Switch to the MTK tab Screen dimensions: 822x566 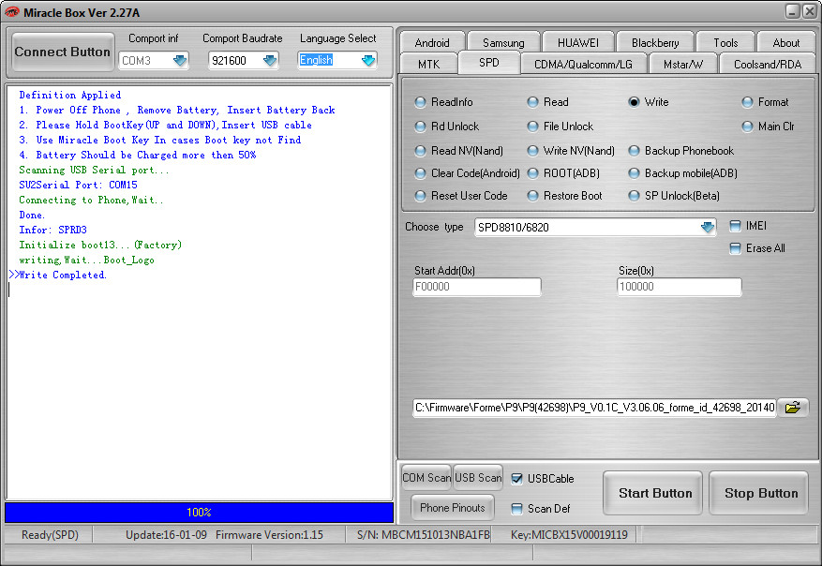click(429, 64)
